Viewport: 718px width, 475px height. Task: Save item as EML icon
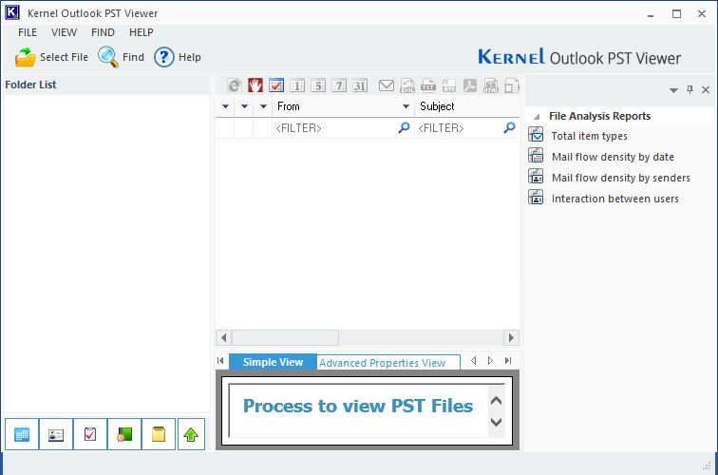pos(407,85)
